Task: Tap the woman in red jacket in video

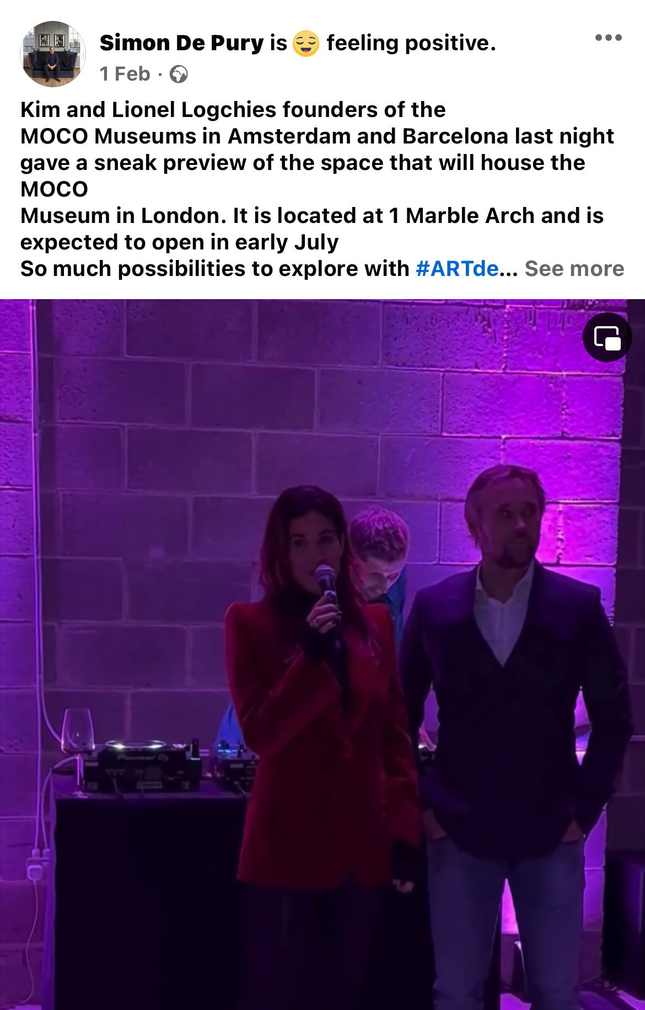Action: coord(322,745)
